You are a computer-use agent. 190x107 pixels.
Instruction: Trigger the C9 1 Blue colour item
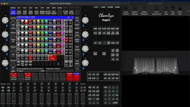[x=50, y=22]
